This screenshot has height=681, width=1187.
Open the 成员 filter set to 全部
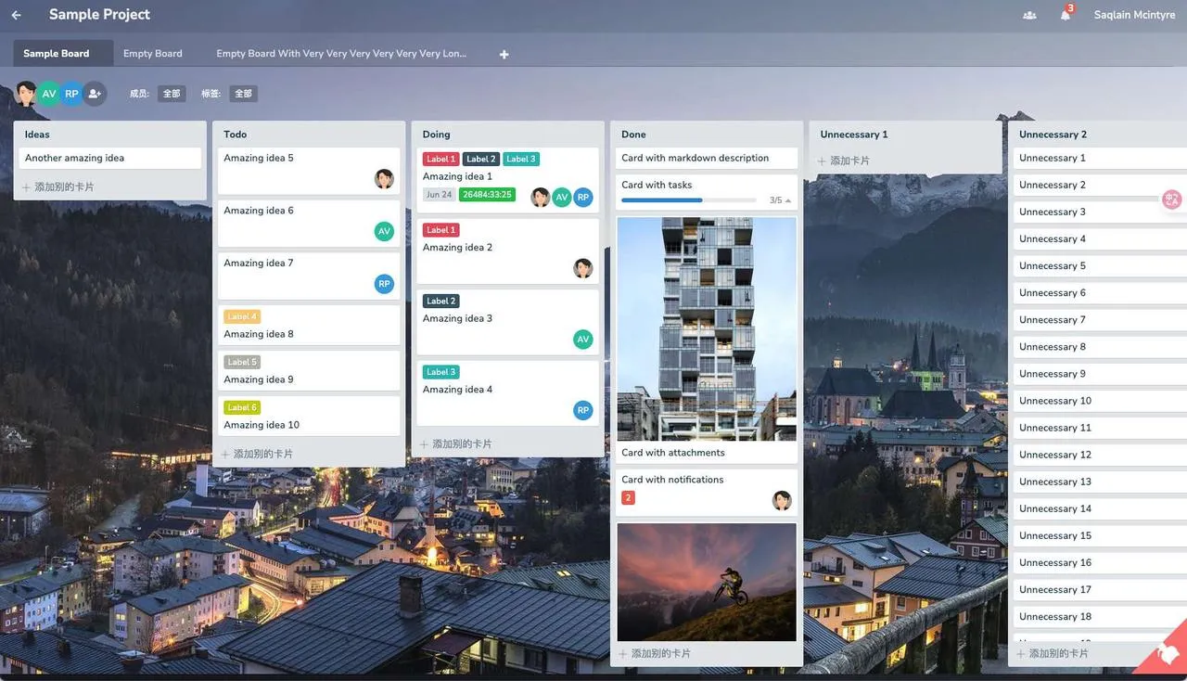coord(172,94)
